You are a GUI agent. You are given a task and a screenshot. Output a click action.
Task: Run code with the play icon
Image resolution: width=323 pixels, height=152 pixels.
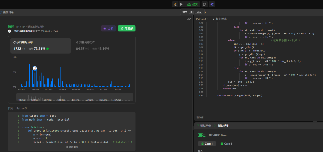point(181,4)
